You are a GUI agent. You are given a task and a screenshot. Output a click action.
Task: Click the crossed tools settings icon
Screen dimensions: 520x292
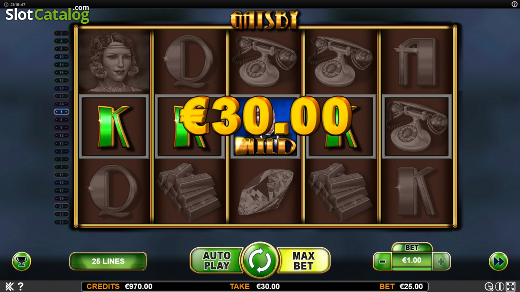coord(9,286)
